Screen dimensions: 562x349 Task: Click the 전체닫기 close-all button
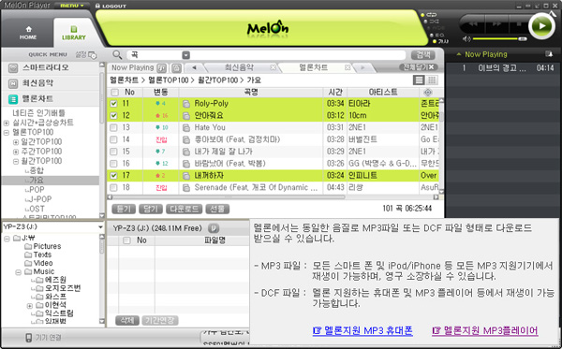click(419, 67)
